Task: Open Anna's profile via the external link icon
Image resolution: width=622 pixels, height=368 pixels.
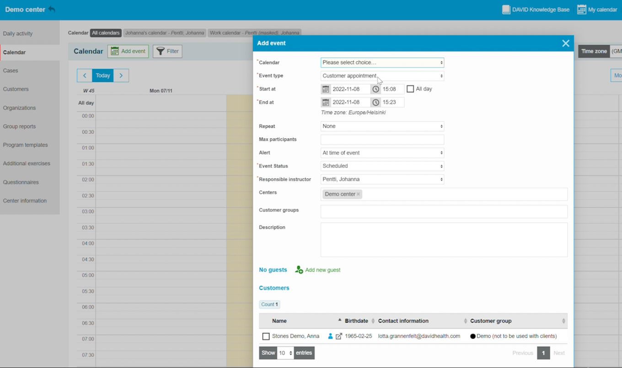Action: 338,336
